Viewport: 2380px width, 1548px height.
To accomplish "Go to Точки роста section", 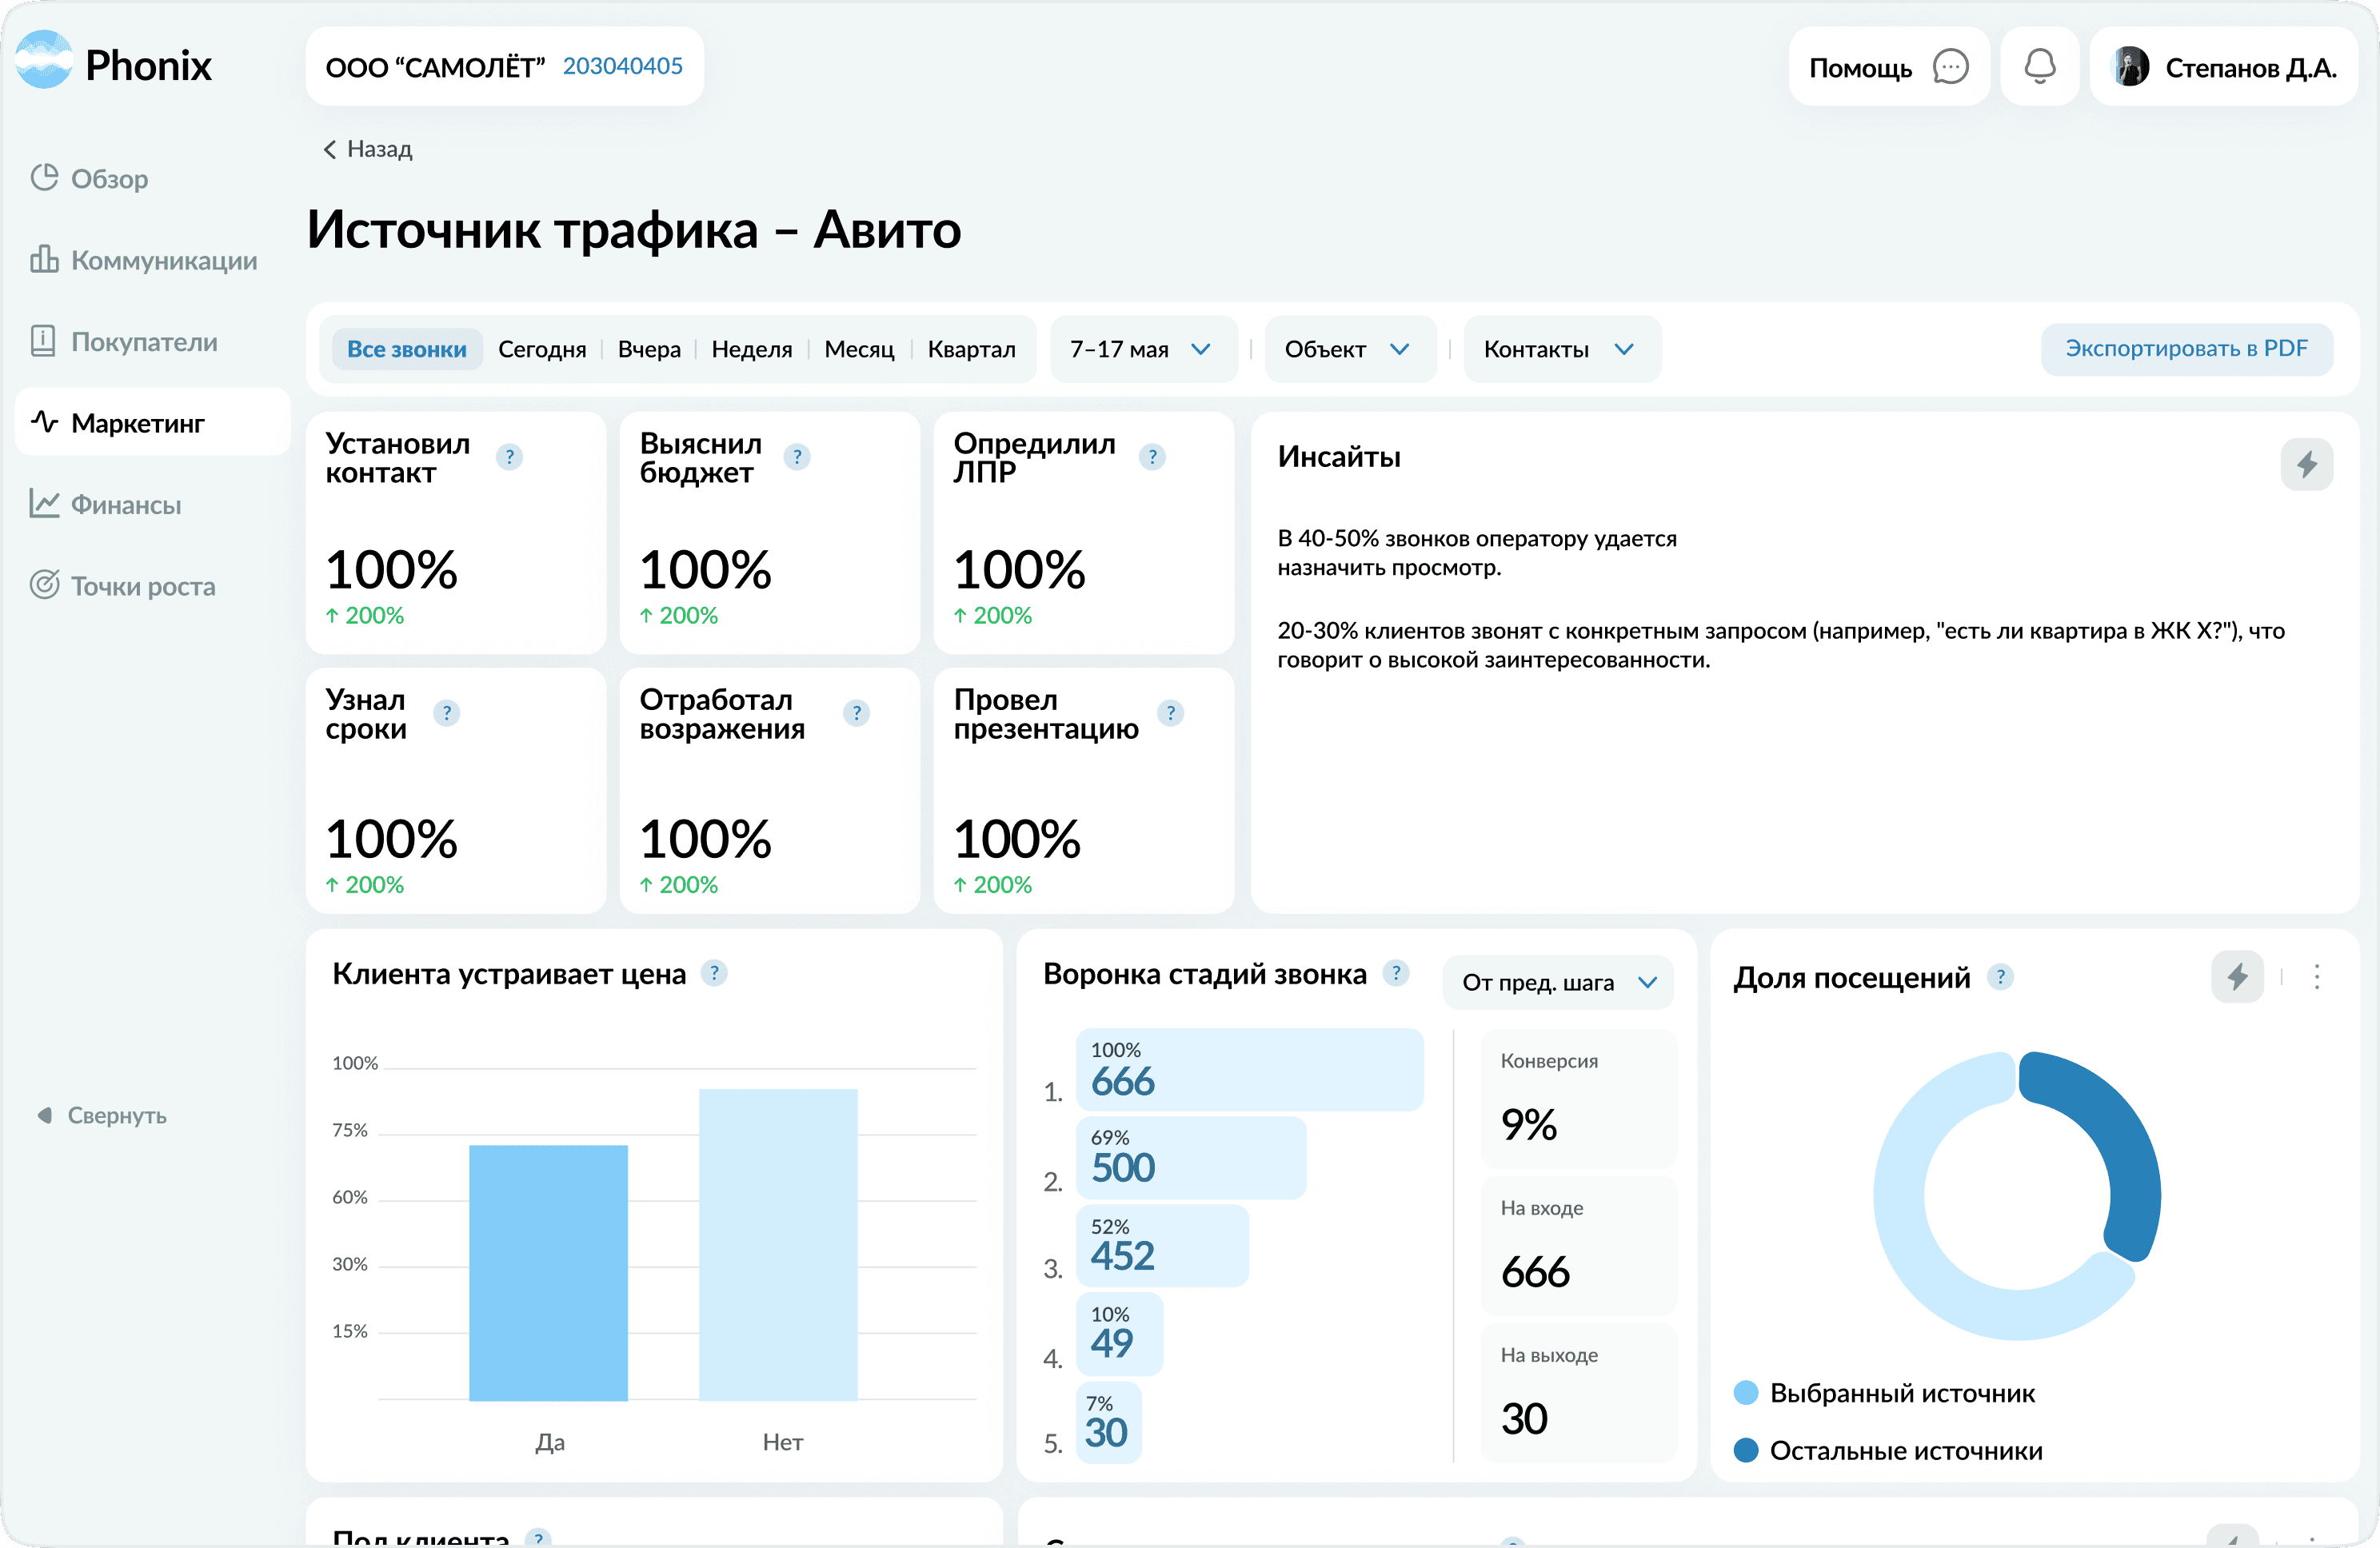I will point(142,586).
